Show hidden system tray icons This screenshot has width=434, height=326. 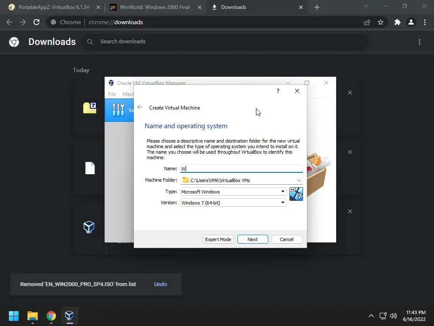371,316
